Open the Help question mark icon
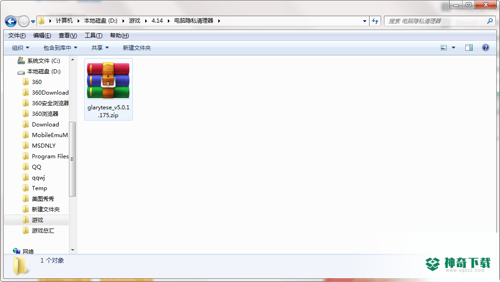 click(485, 48)
